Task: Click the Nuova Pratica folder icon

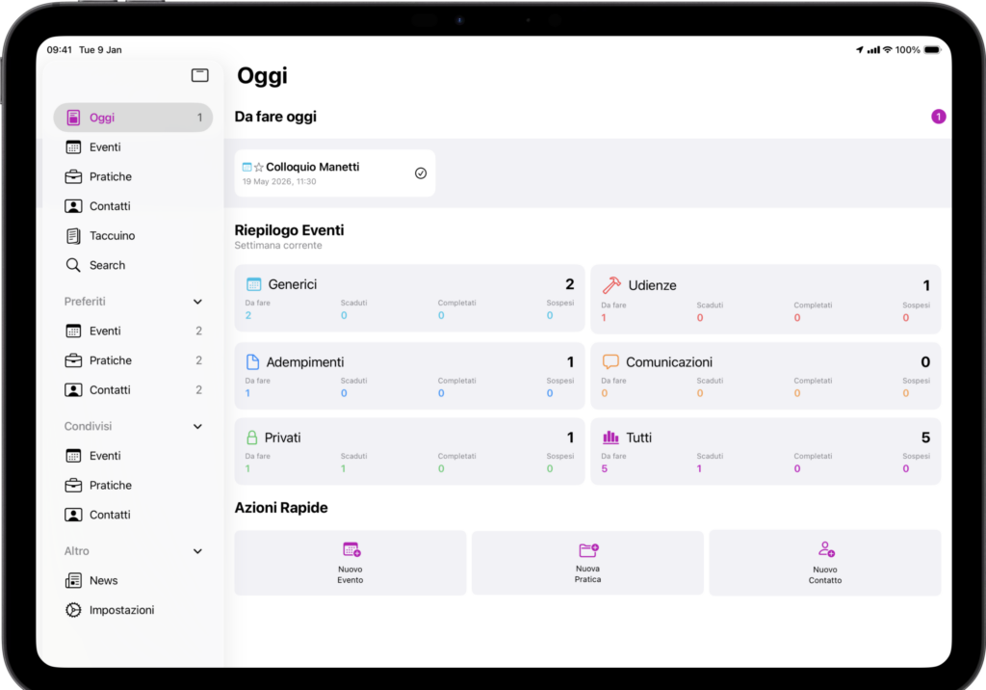Action: [588, 549]
